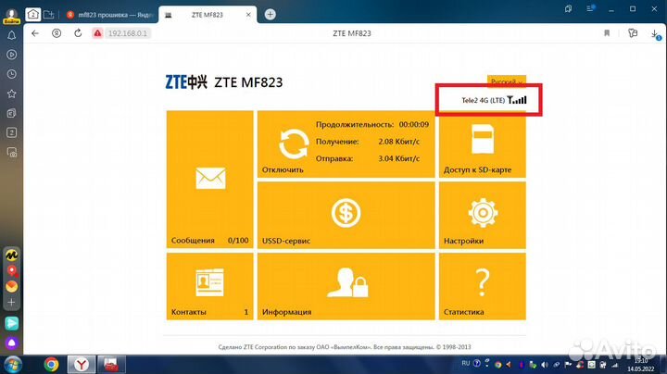Image resolution: width=667 pixels, height=374 pixels.
Task: Open the Контакты contacts tile
Action: click(209, 286)
